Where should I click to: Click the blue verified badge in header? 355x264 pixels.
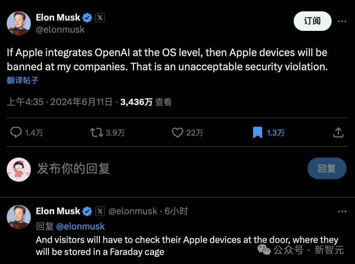click(x=87, y=17)
